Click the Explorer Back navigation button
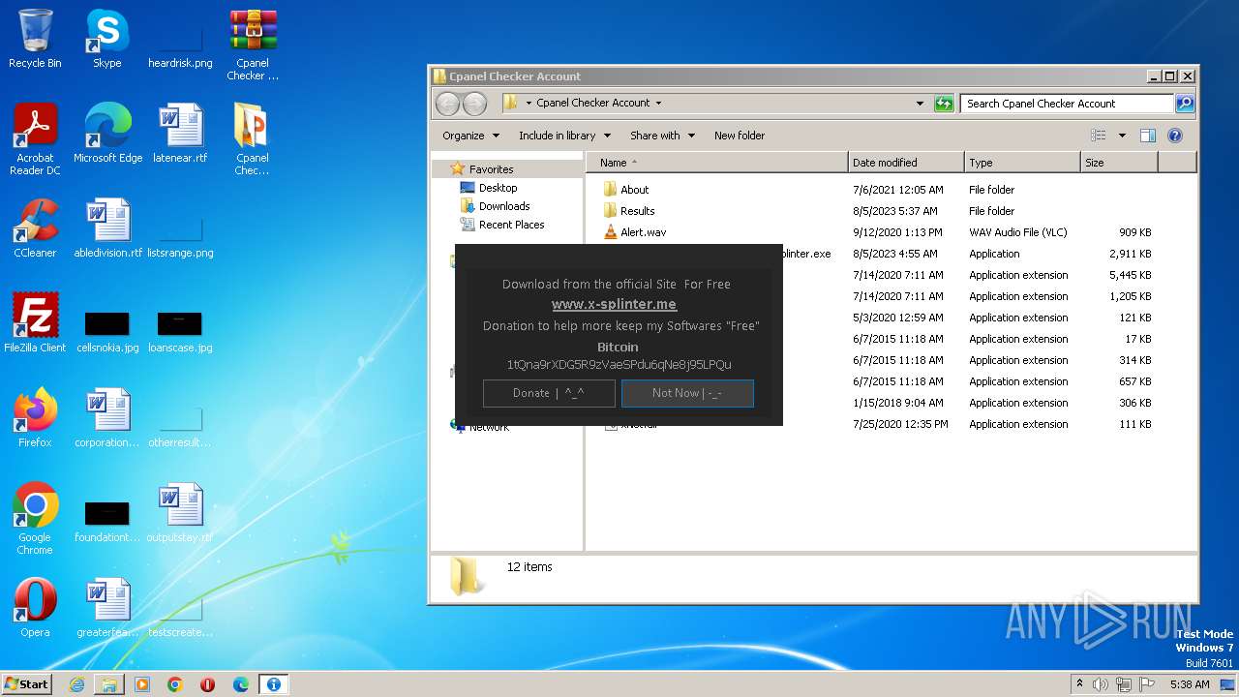 coord(447,104)
